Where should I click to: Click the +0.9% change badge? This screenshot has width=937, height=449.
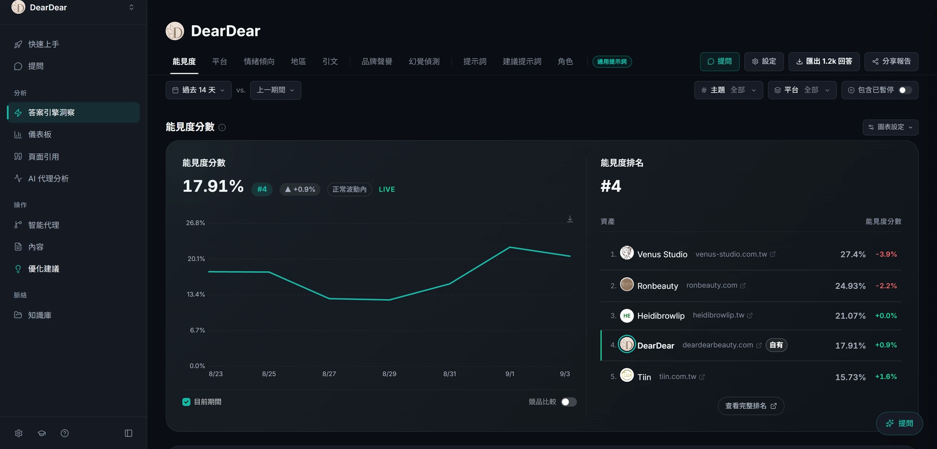pyautogui.click(x=300, y=189)
